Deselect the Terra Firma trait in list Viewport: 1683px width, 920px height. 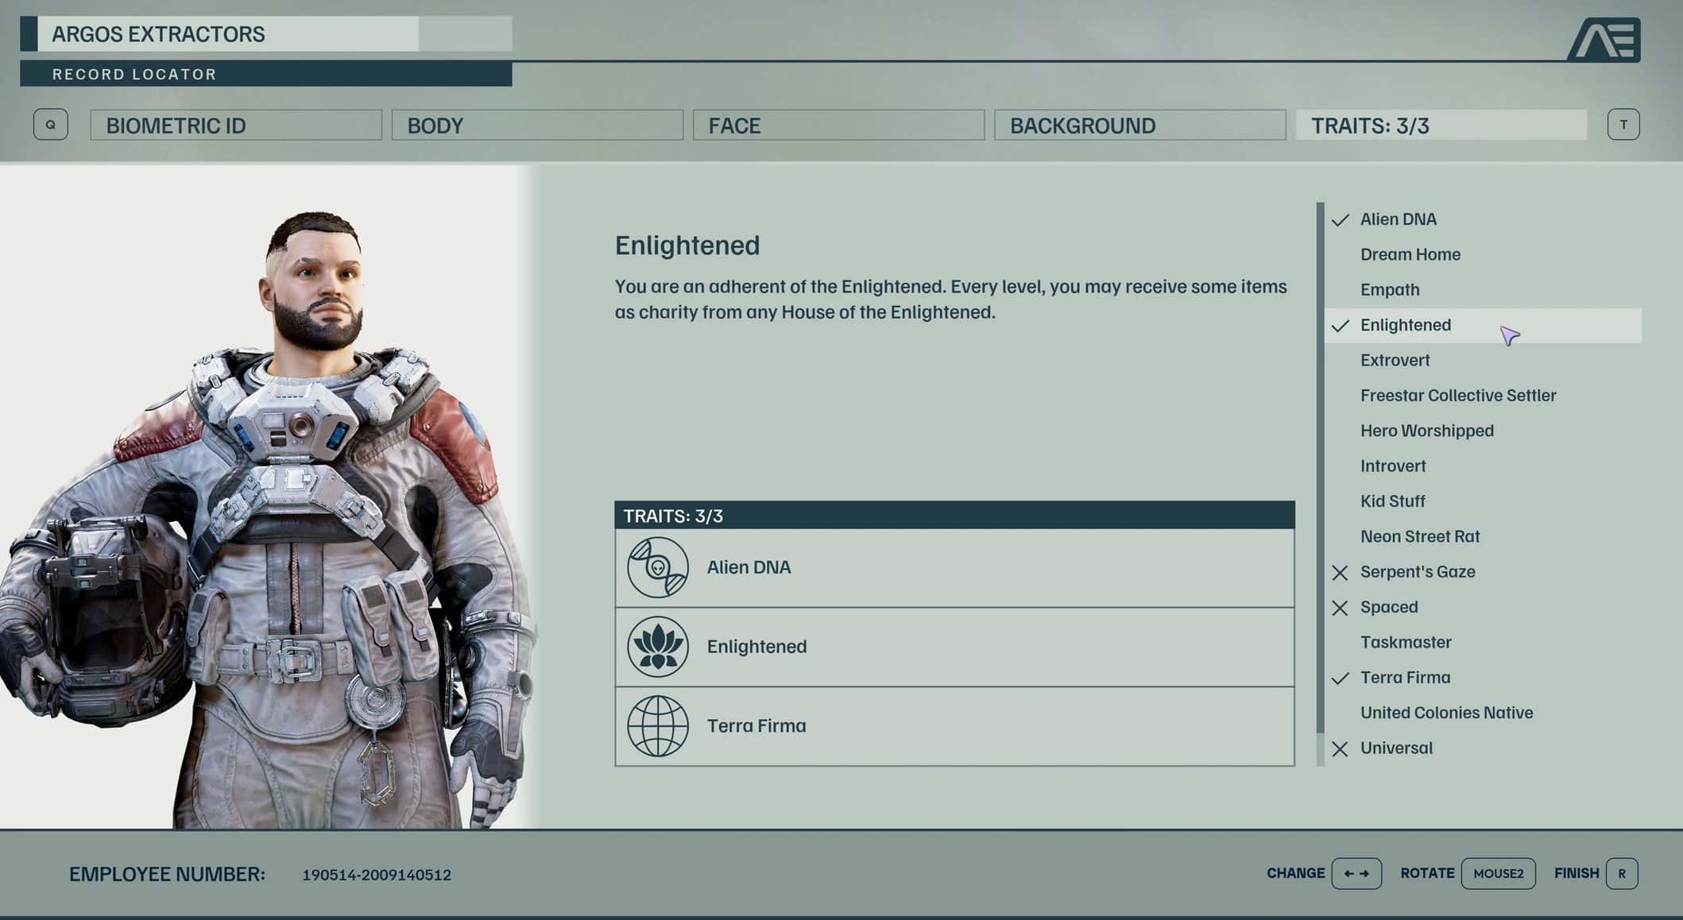coord(1404,678)
